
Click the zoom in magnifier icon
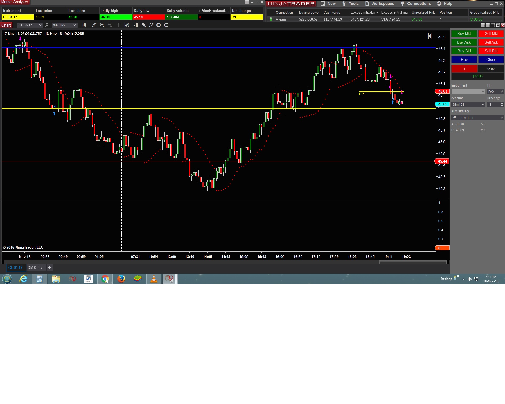[102, 25]
